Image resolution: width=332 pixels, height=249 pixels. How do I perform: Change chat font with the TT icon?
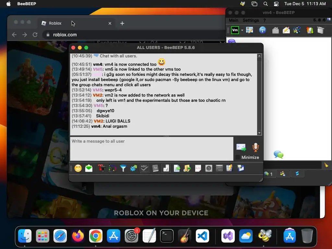pyautogui.click(x=101, y=168)
